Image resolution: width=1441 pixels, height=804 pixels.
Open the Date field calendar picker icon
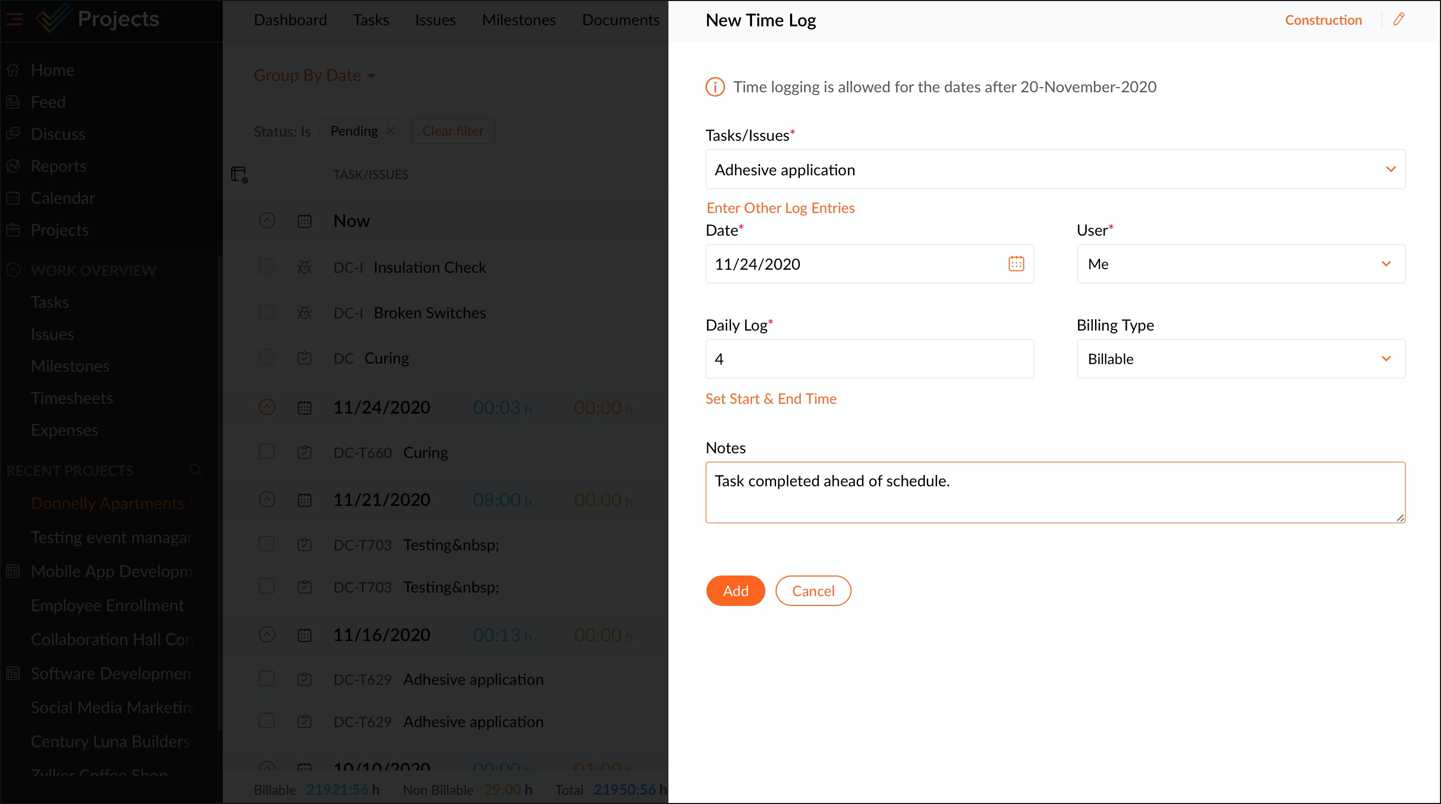(x=1016, y=264)
